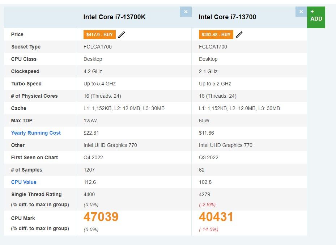The image size is (336, 245).
Task: Edit price pencil icon next to $417.9
Action: coord(122,34)
